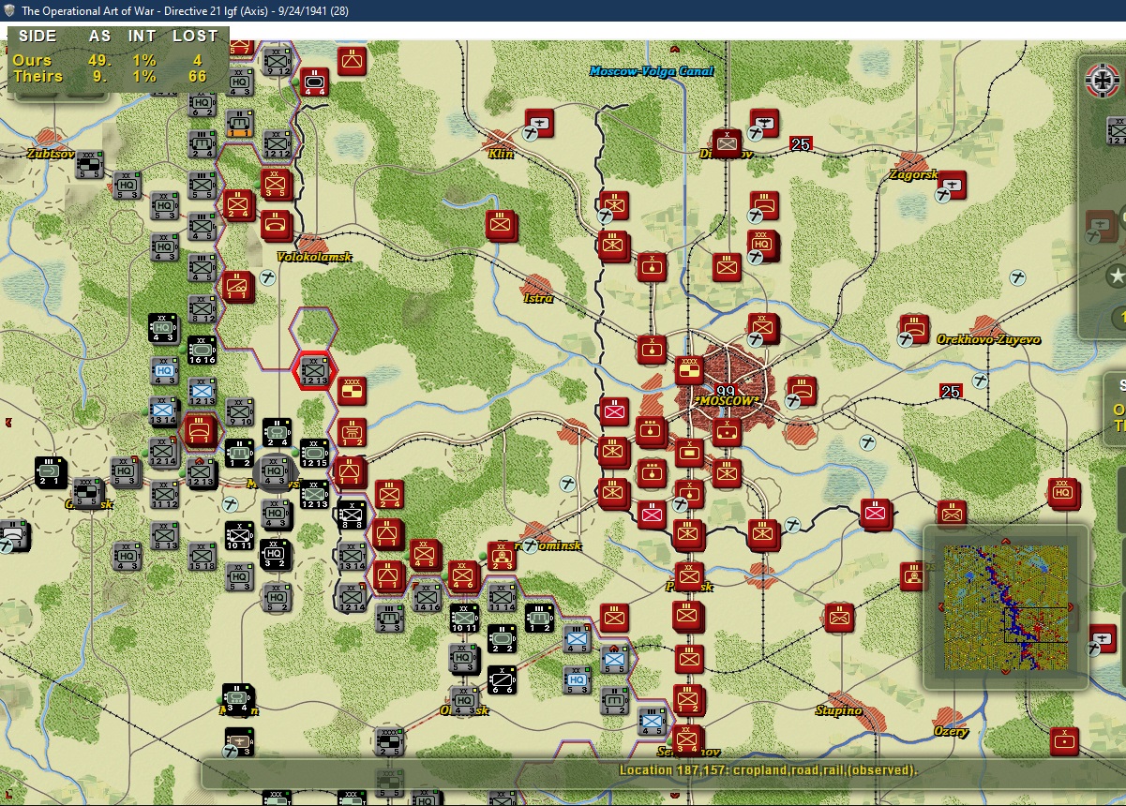
Task: Click the Soviet XXXX counter northwest of Moscow
Action: coord(689,370)
